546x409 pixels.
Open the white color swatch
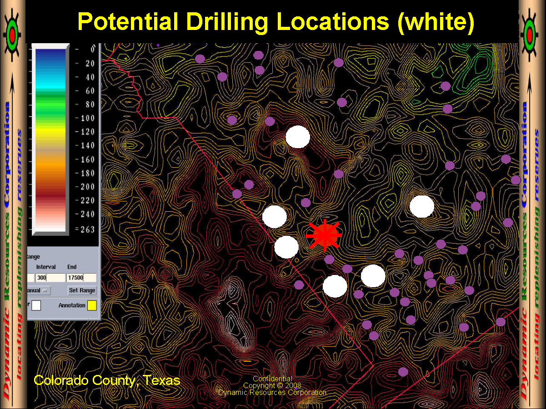point(36,305)
